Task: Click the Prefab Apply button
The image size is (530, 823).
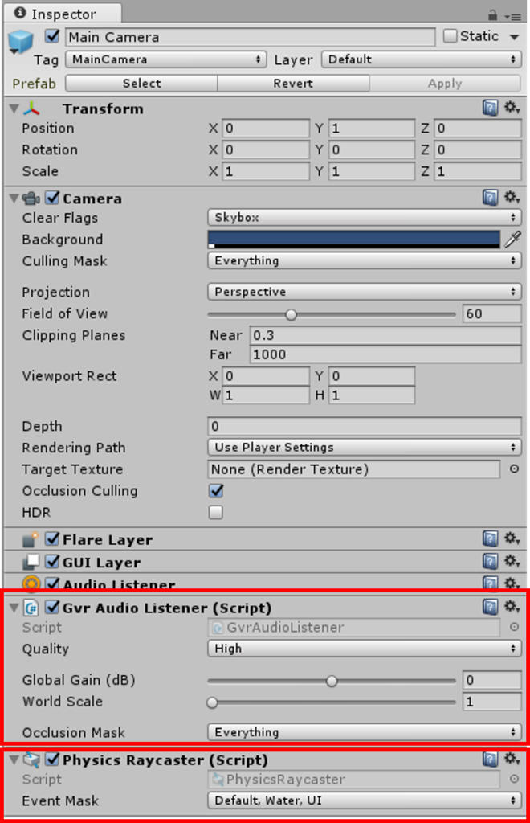Action: [445, 84]
